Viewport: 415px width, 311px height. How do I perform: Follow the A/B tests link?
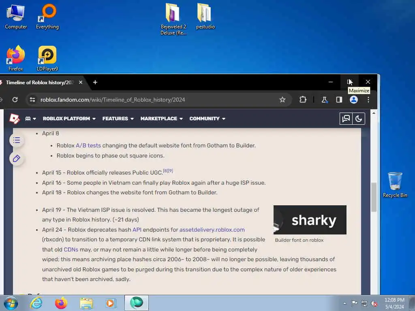(x=88, y=145)
